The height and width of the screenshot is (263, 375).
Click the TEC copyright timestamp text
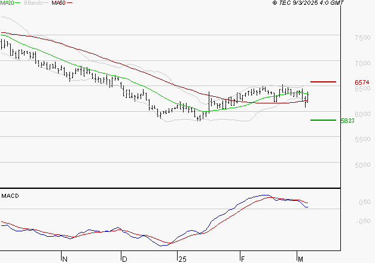coord(308,3)
